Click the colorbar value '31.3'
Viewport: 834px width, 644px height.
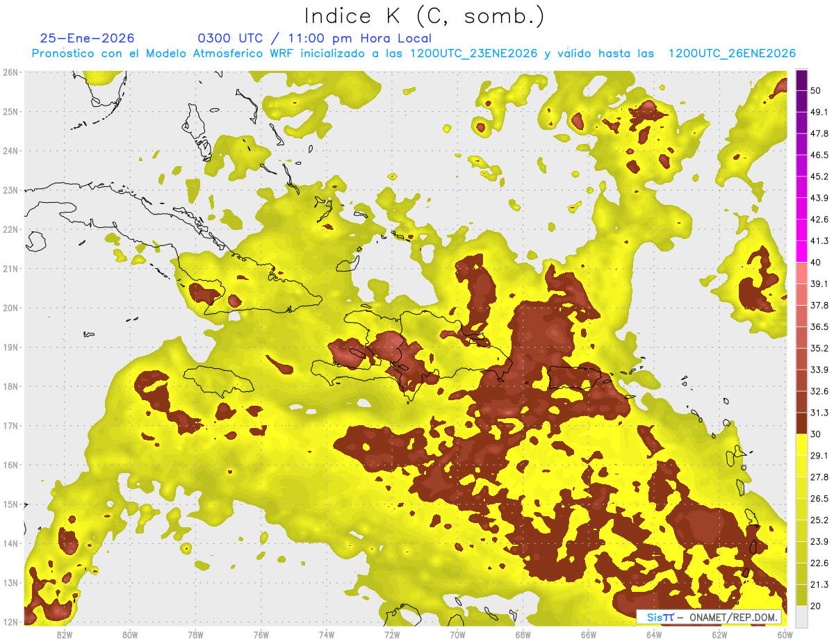819,413
